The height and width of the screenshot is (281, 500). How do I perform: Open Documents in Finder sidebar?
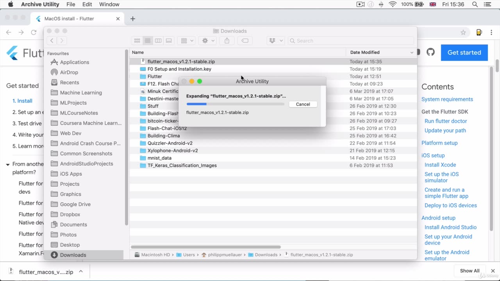click(73, 224)
